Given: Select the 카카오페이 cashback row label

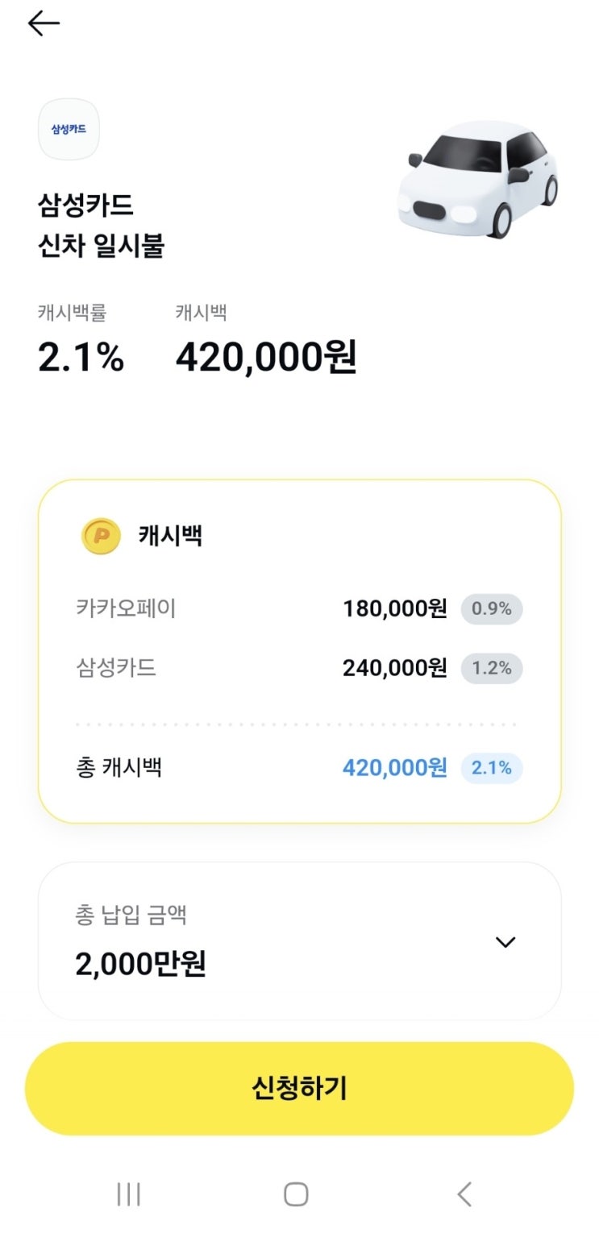Looking at the screenshot, I should pos(126,608).
